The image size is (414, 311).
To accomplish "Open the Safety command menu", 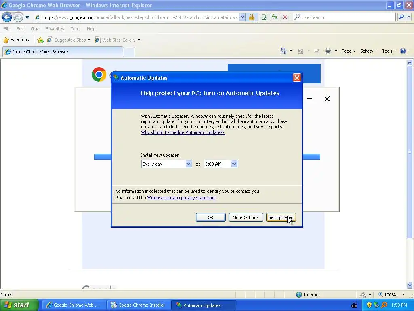I will 369,51.
